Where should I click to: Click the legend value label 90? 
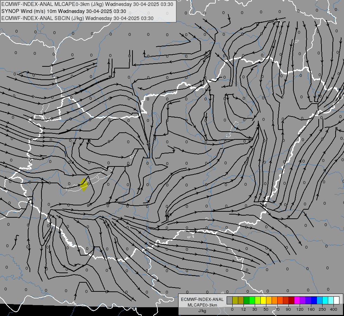pyautogui.click(x=288, y=309)
